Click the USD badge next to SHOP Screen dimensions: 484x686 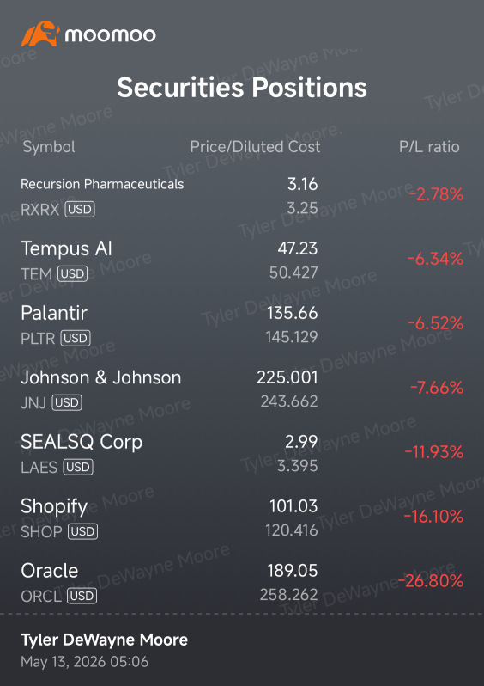click(x=82, y=531)
